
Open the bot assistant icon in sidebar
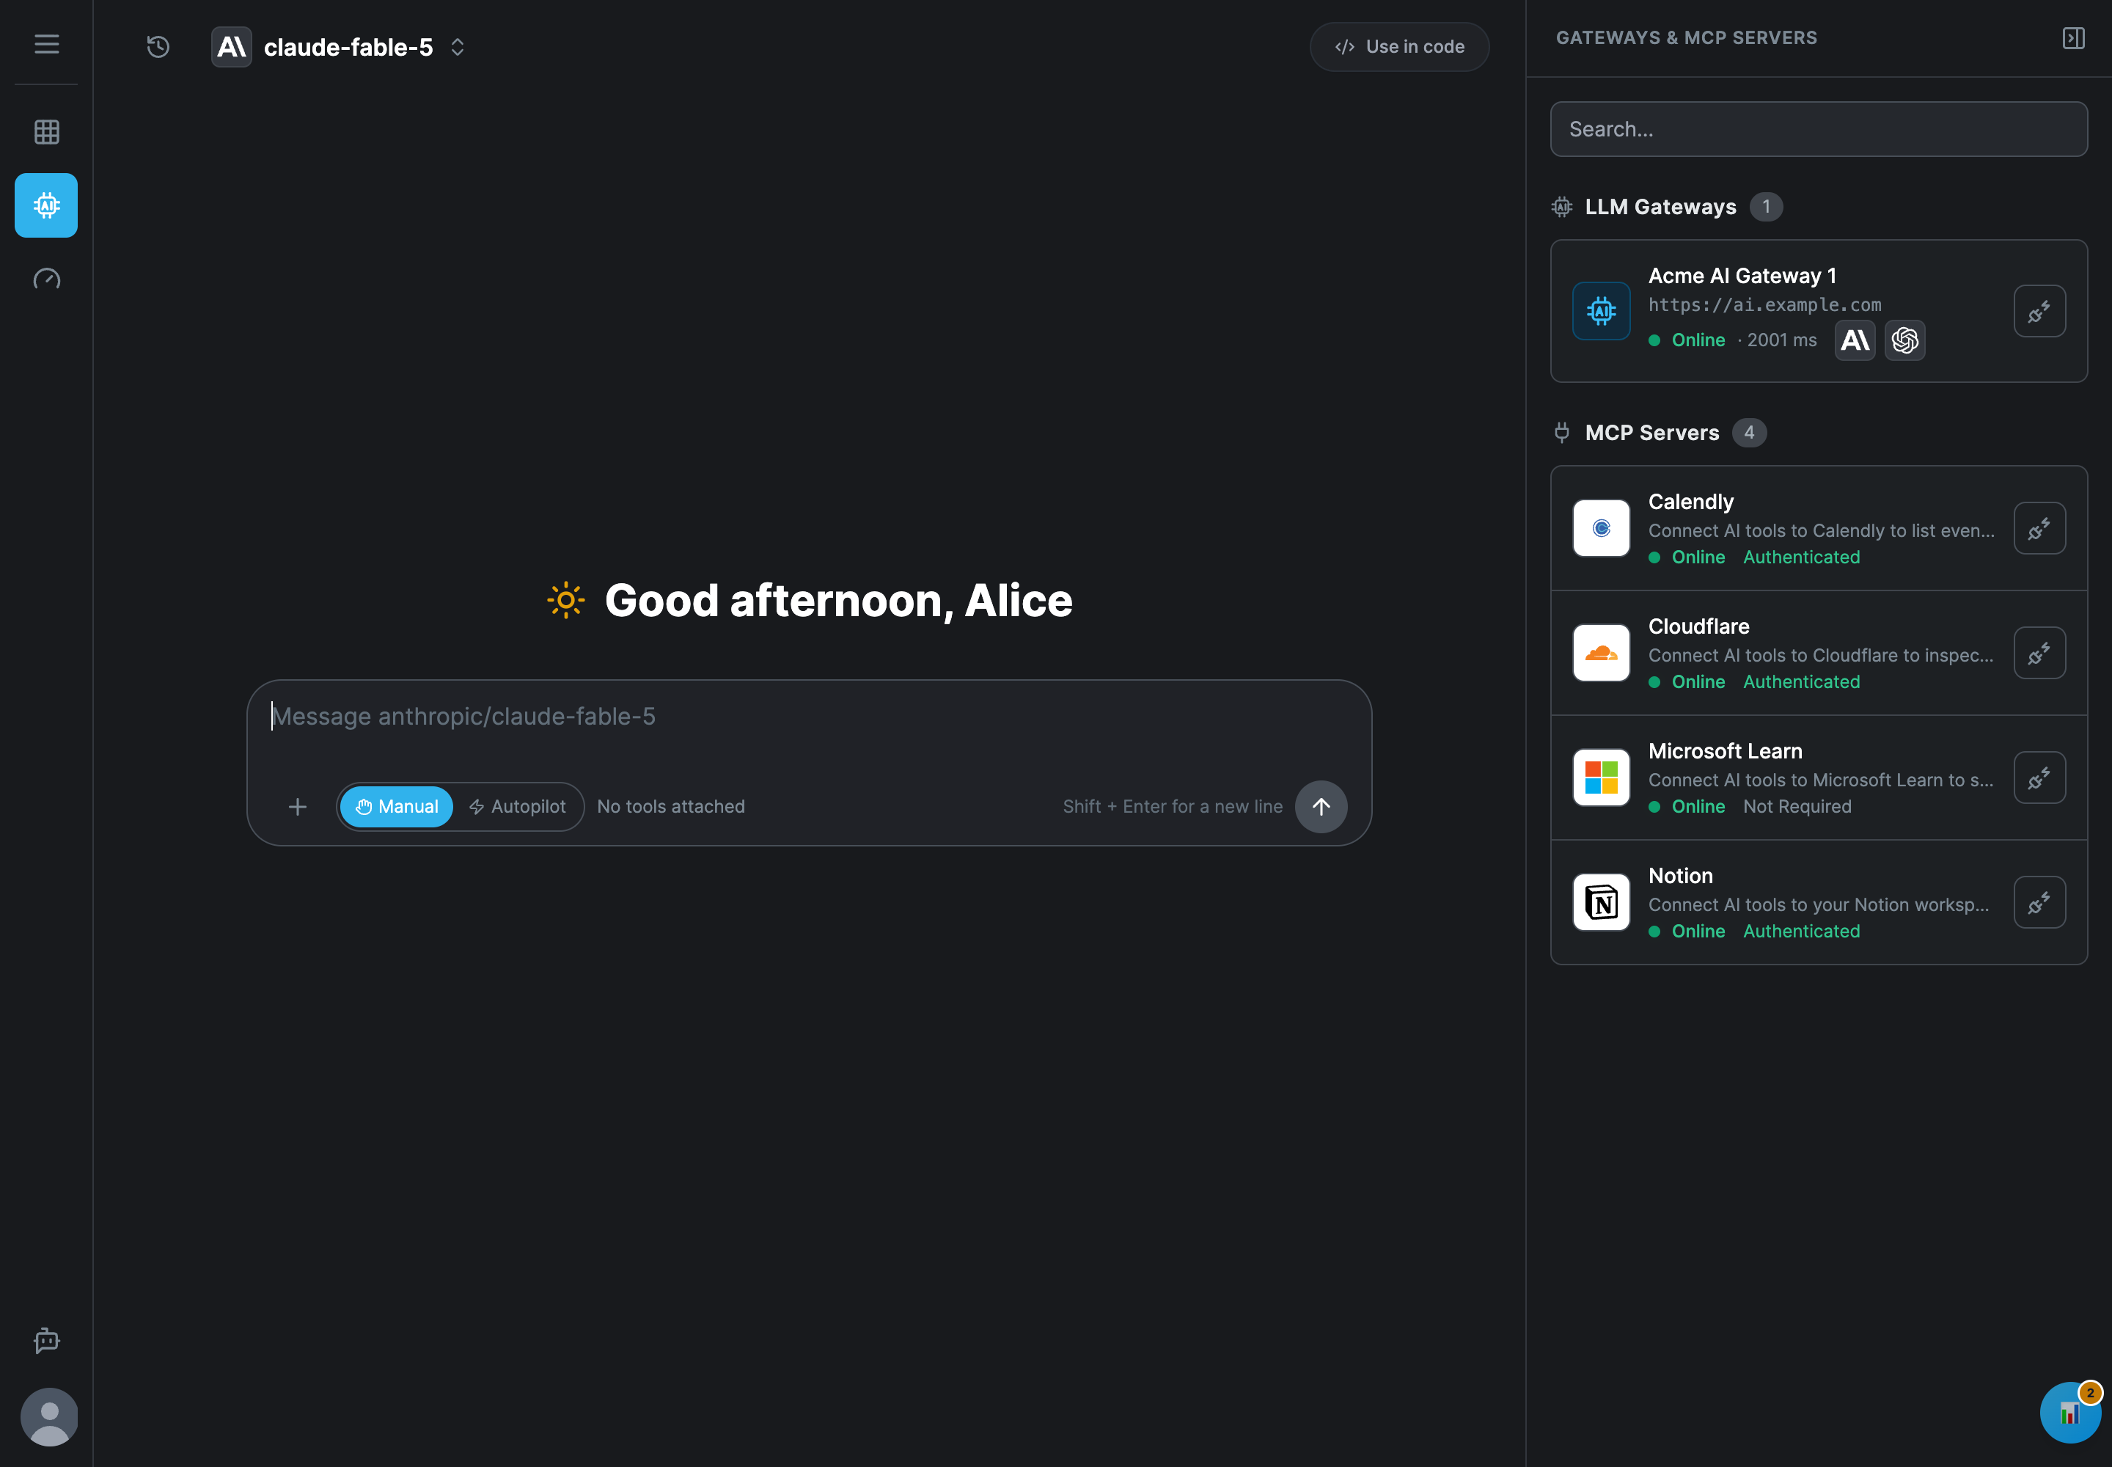pos(46,1340)
